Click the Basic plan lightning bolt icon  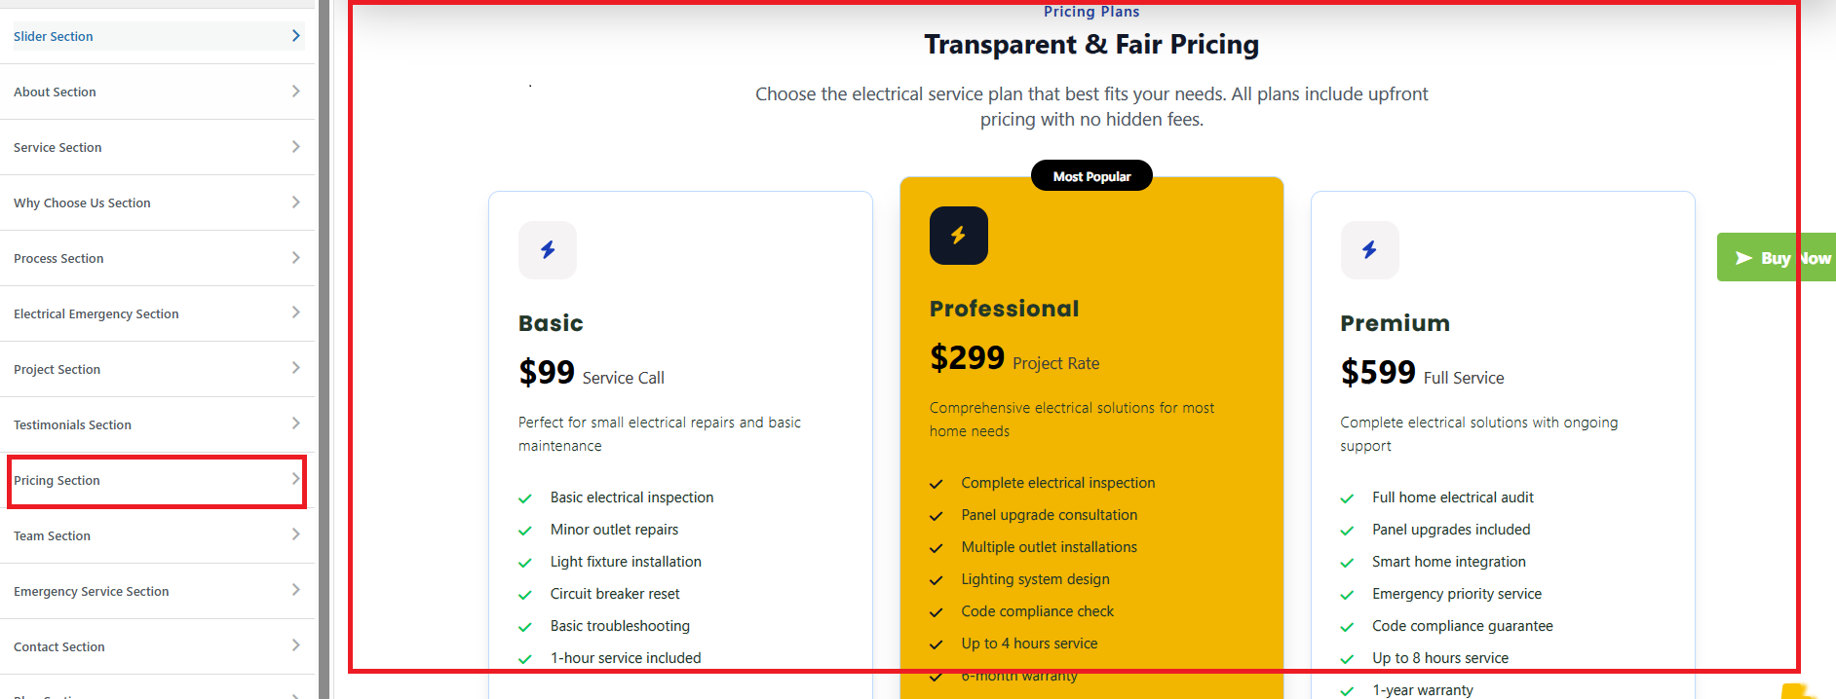[548, 250]
